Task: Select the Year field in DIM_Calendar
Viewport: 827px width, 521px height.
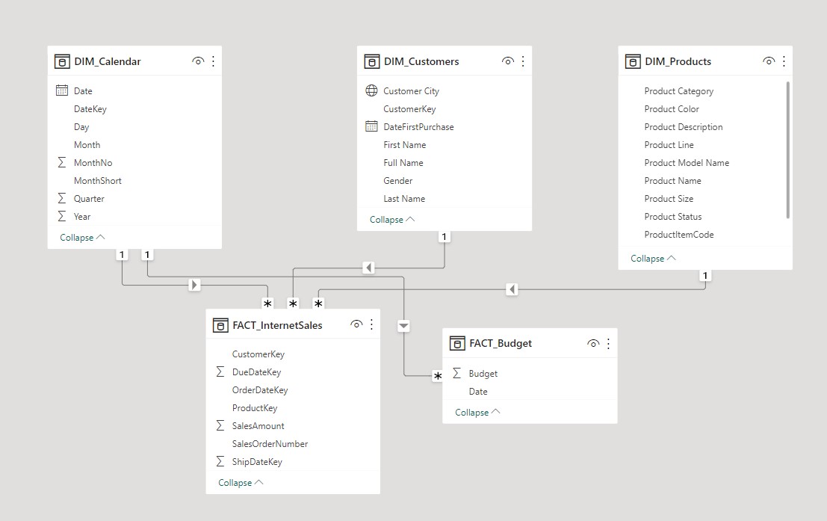Action: click(81, 216)
